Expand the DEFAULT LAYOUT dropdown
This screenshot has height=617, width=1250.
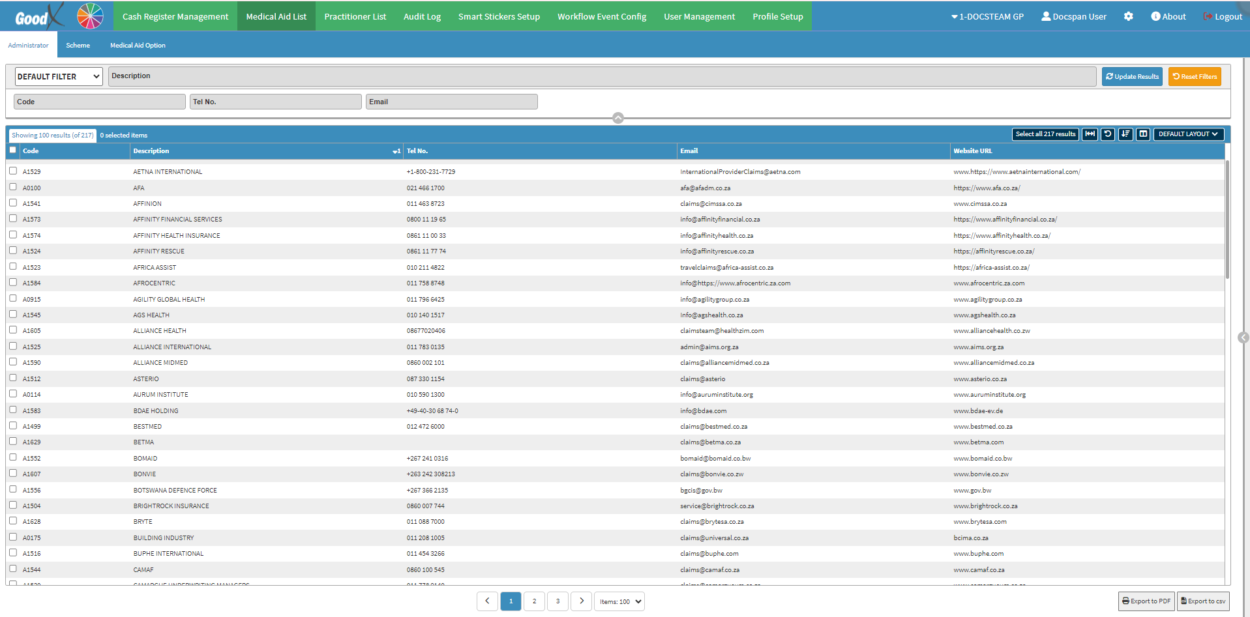1188,134
